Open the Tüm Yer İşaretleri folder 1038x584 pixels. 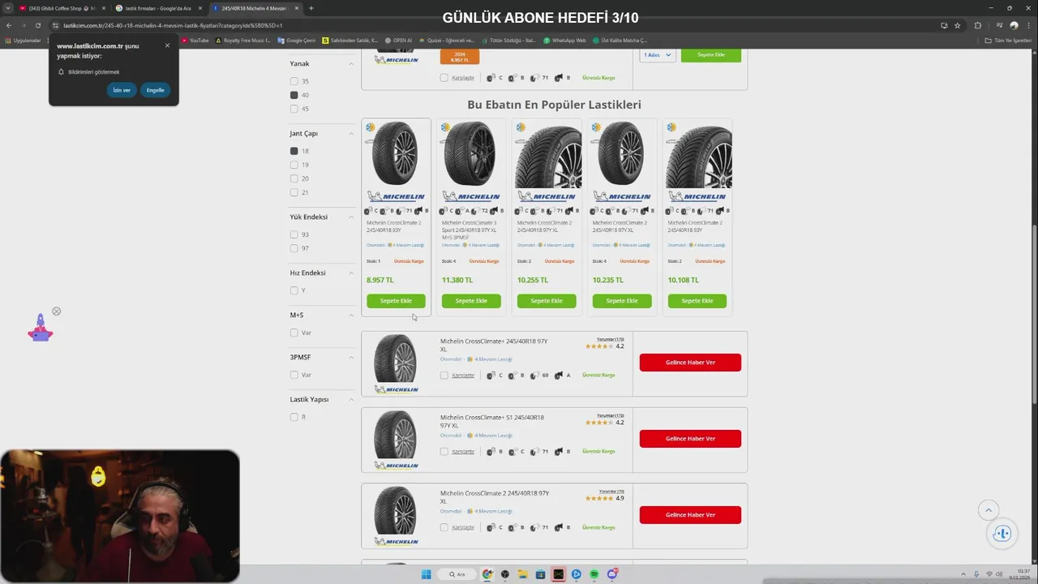coord(1008,40)
